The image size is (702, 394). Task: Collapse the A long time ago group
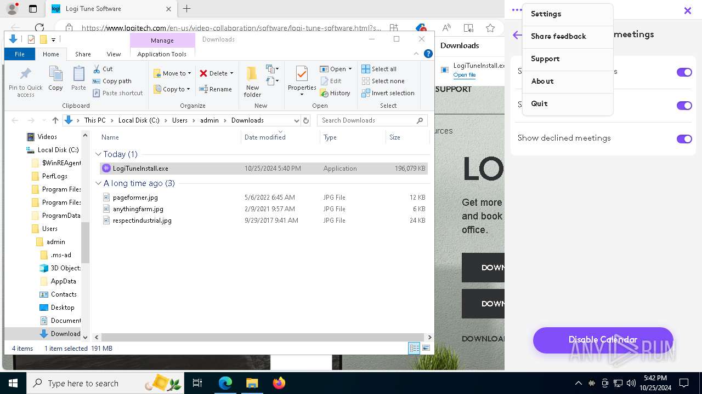98,183
